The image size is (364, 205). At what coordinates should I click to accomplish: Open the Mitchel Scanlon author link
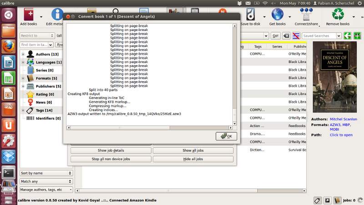[344, 119]
